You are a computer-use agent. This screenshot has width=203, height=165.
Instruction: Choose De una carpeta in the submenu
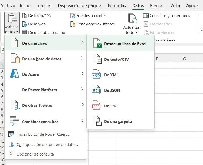tap(120, 122)
